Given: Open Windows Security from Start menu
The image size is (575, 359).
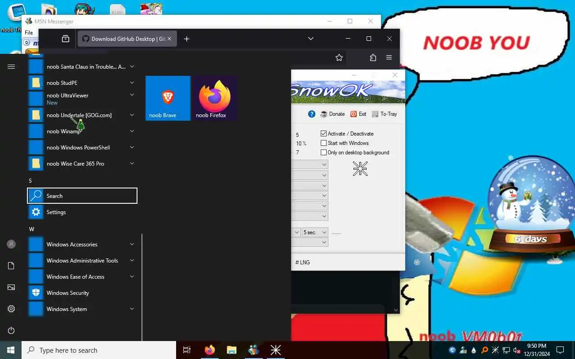Looking at the screenshot, I should (82, 293).
